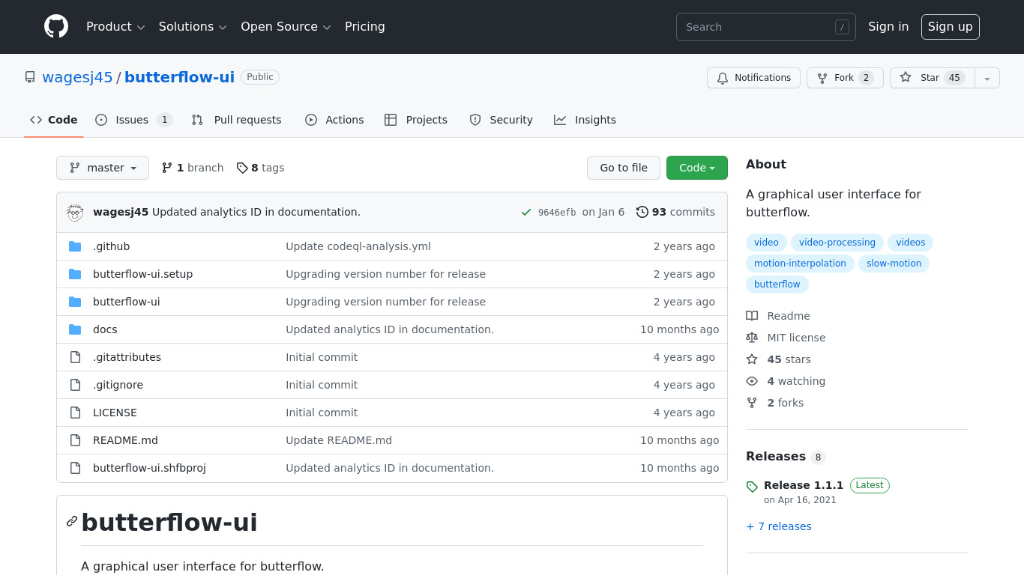Click the green commit status checkmark
The height and width of the screenshot is (575, 1024).
[526, 212]
